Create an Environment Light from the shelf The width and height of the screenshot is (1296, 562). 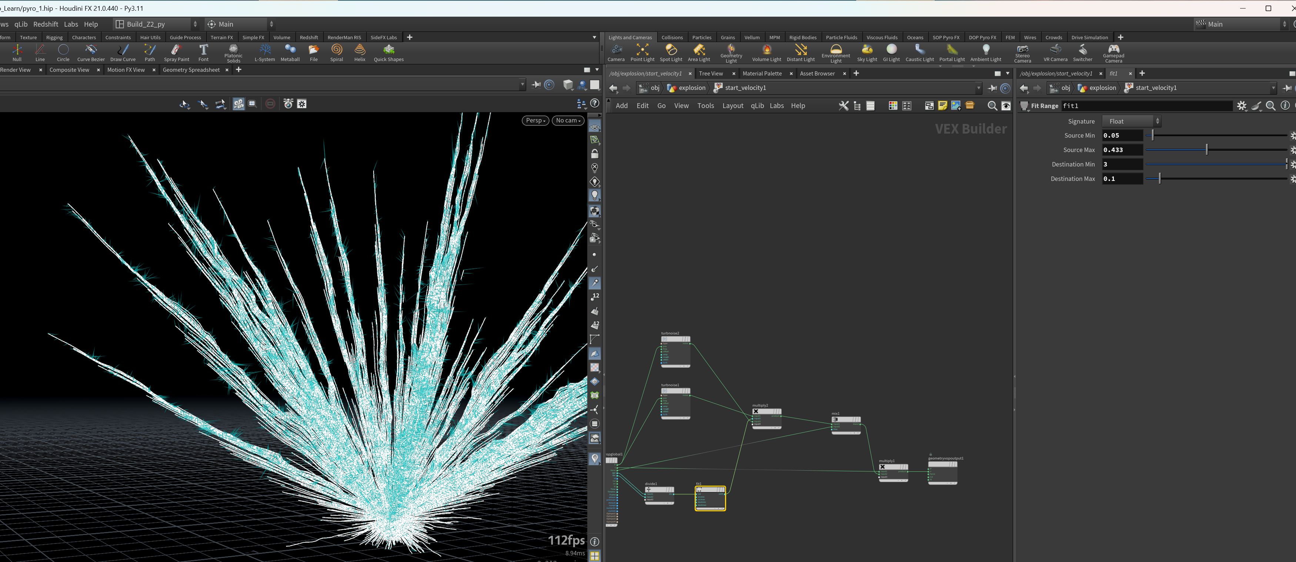pos(836,53)
